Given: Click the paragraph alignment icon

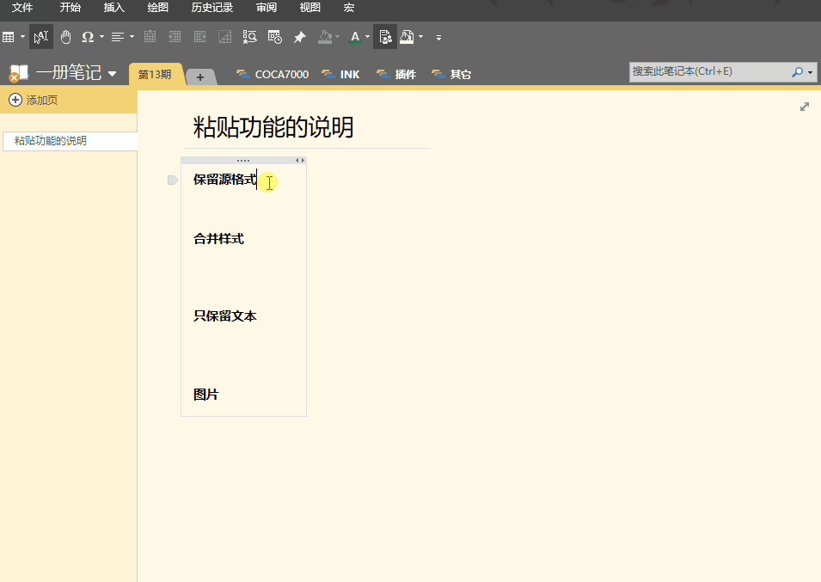Looking at the screenshot, I should pos(118,37).
